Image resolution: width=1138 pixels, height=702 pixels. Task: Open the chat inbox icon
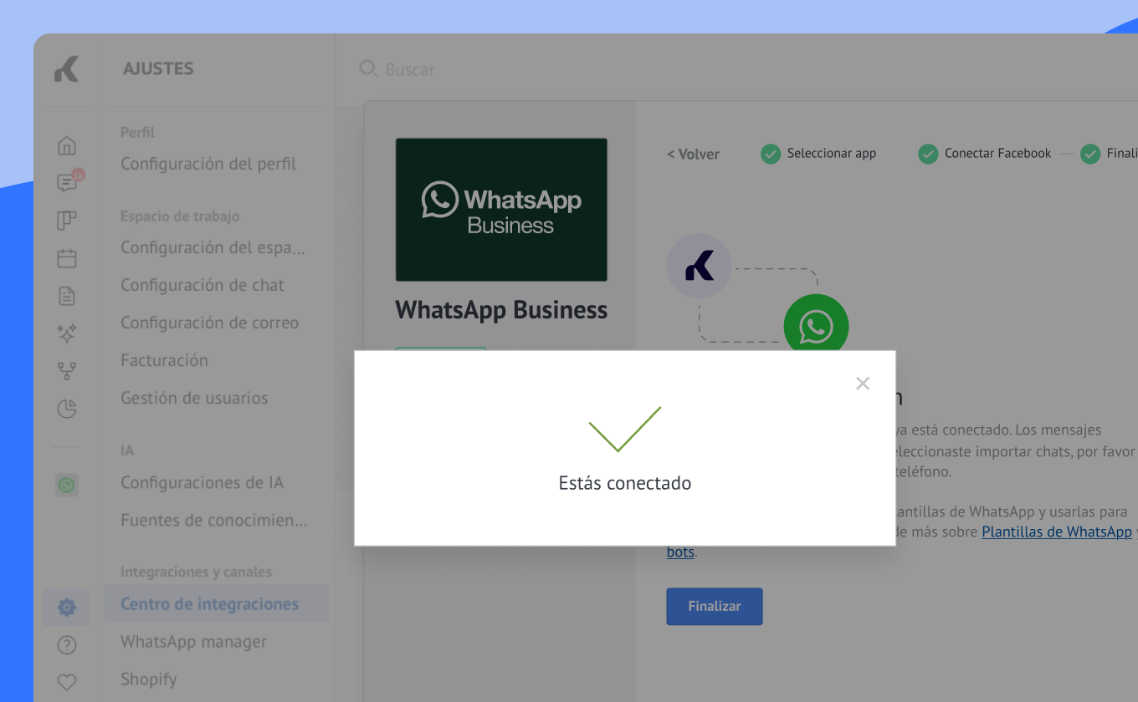point(67,183)
